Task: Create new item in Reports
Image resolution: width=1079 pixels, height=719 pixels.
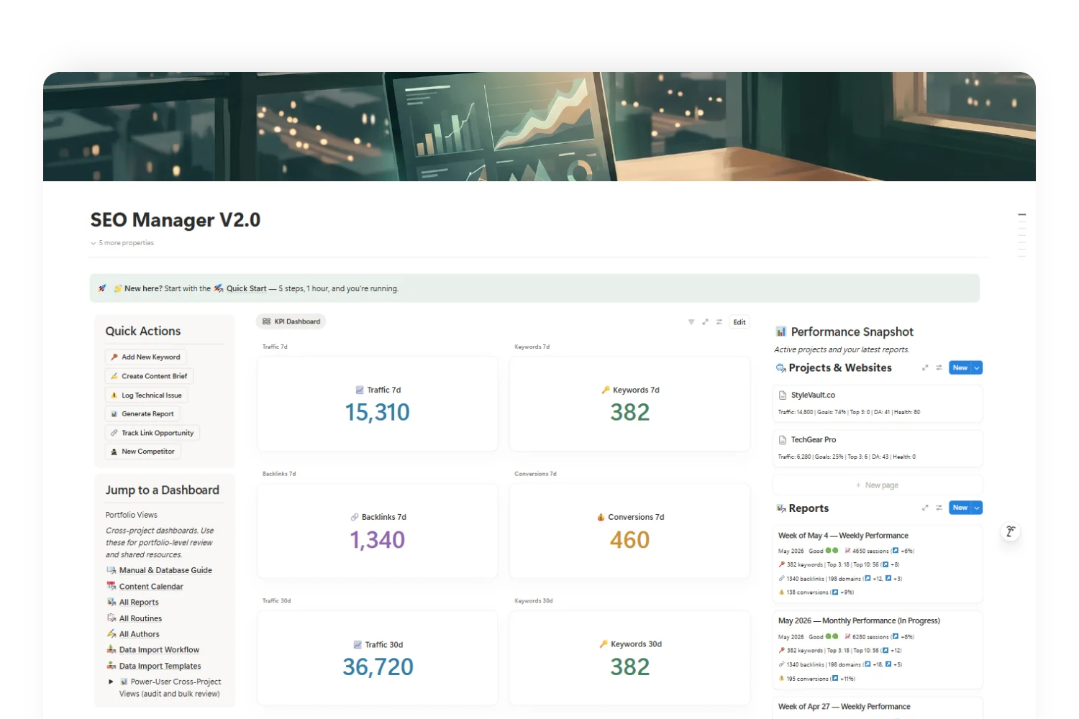Action: (960, 508)
